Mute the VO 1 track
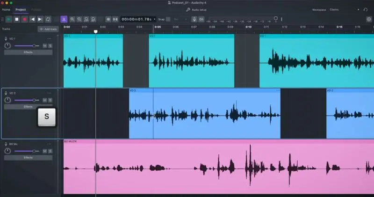This screenshot has width=374, height=197. (x=44, y=45)
